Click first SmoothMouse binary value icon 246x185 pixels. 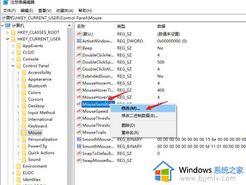[79, 139]
